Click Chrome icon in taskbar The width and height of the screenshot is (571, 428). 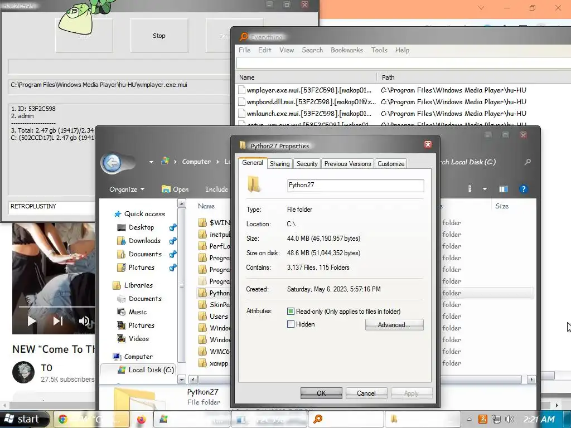63,419
